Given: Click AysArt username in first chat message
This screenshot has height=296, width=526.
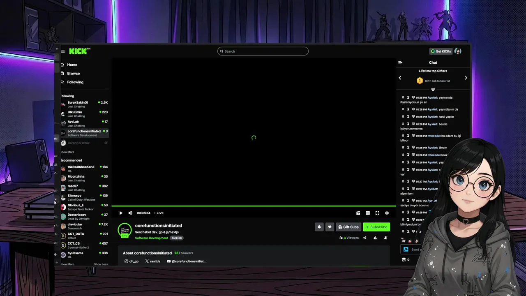Looking at the screenshot, I should pyautogui.click(x=432, y=97).
